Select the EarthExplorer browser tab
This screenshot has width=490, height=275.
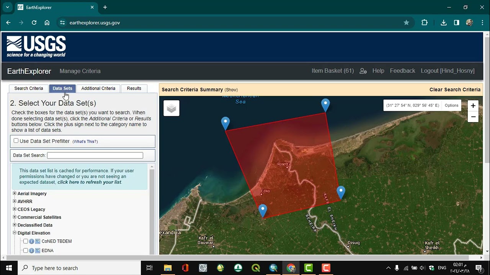56,7
